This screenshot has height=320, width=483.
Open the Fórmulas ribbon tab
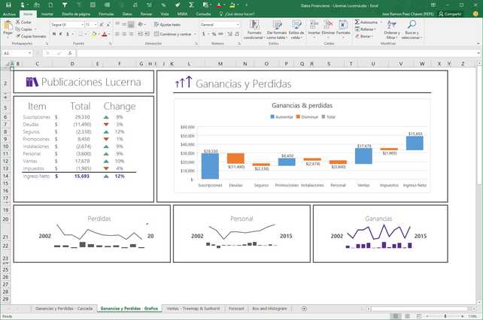click(106, 14)
